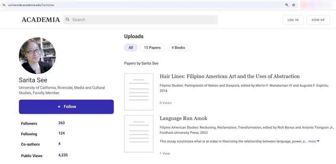Screen dimensions: 336x164
Task: Focus the Search input field
Action: coord(141,20)
